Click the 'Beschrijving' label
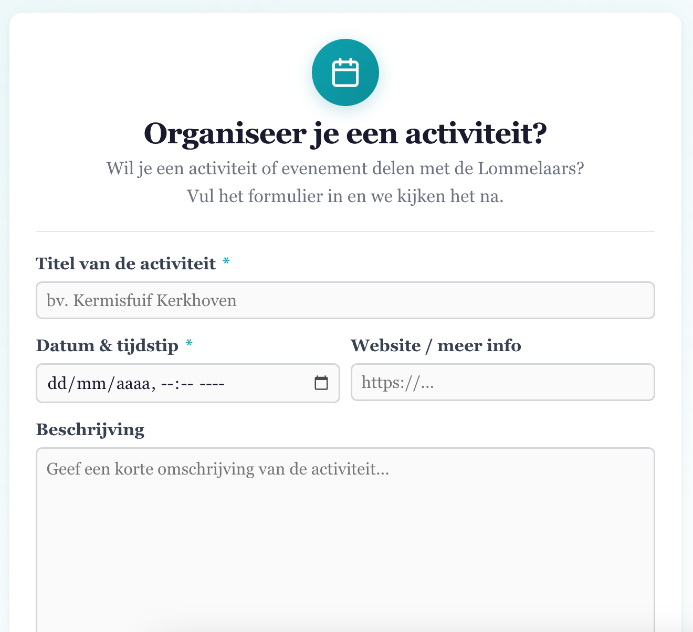The height and width of the screenshot is (632, 693). 90,430
